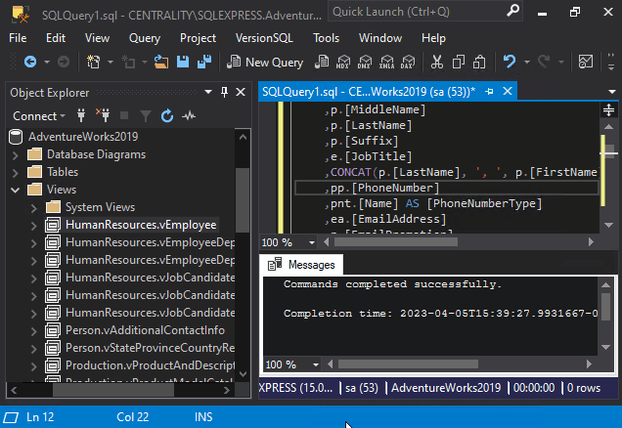Open the Connect dropdown in Object Explorer
Screen dimensions: 622x428
(x=39, y=116)
